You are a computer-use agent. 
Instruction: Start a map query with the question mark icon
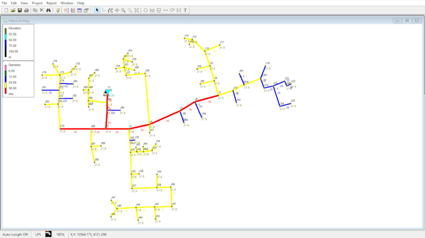point(66,10)
